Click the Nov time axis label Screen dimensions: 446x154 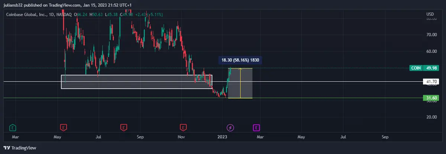pyautogui.click(x=181, y=137)
